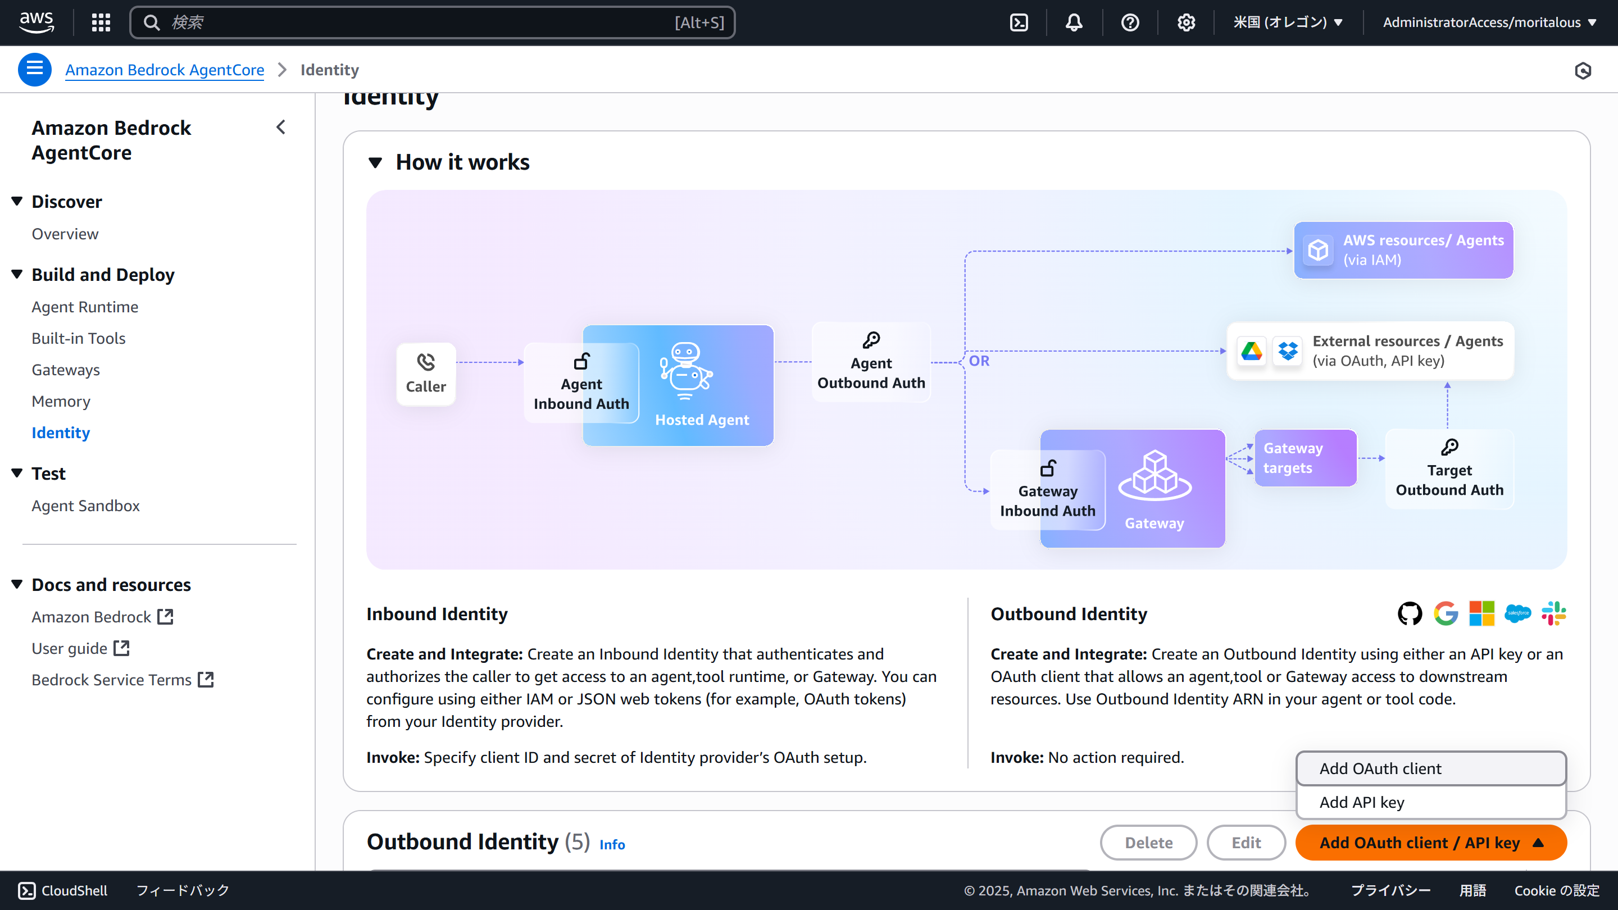Click the search field in the top bar
Viewport: 1618px width, 910px height.
point(432,22)
